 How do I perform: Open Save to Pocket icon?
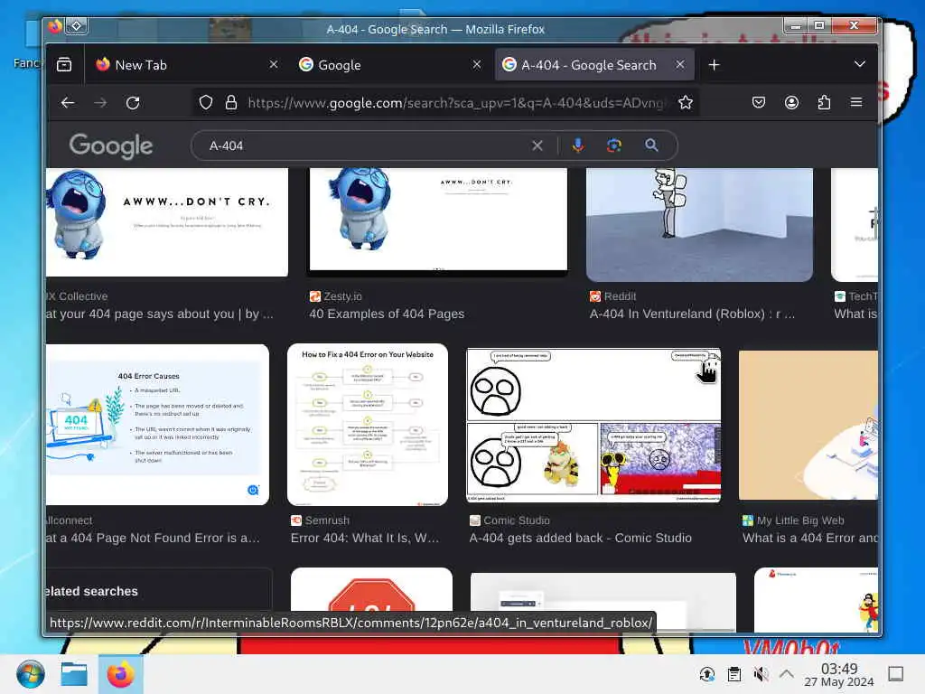click(x=759, y=103)
